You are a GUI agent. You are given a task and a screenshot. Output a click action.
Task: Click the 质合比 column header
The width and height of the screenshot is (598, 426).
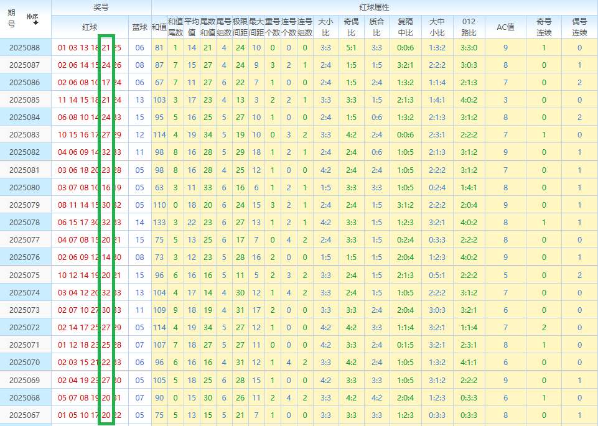tap(377, 27)
